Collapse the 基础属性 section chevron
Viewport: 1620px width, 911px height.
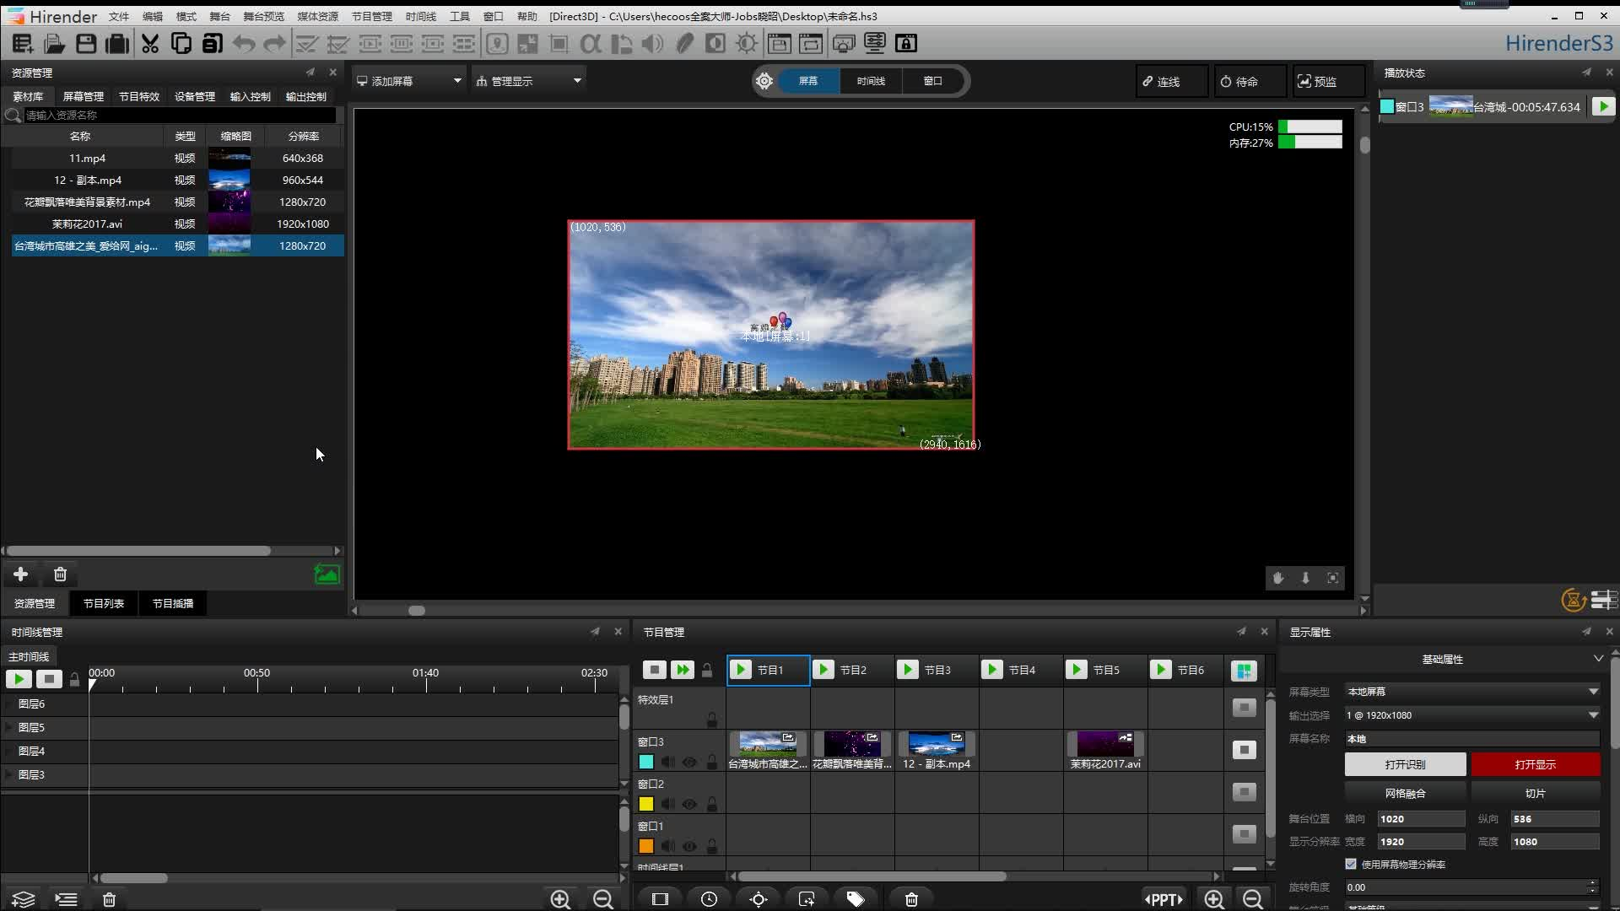click(x=1598, y=659)
